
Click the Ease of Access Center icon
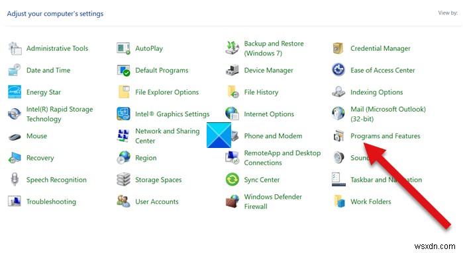pyautogui.click(x=338, y=70)
